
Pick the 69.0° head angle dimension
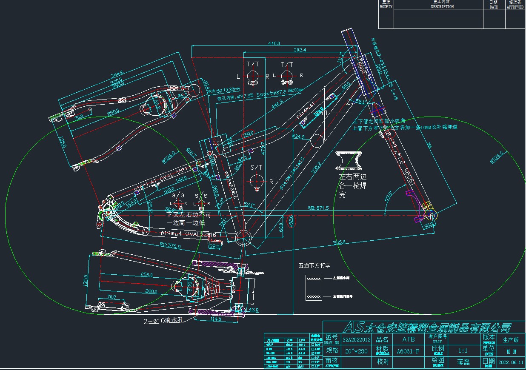click(x=389, y=197)
